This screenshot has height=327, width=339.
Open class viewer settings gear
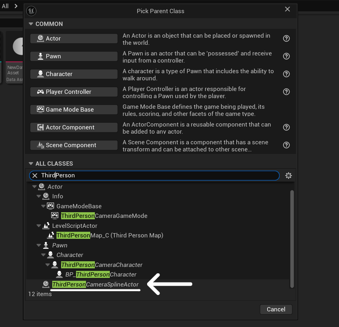tap(289, 176)
